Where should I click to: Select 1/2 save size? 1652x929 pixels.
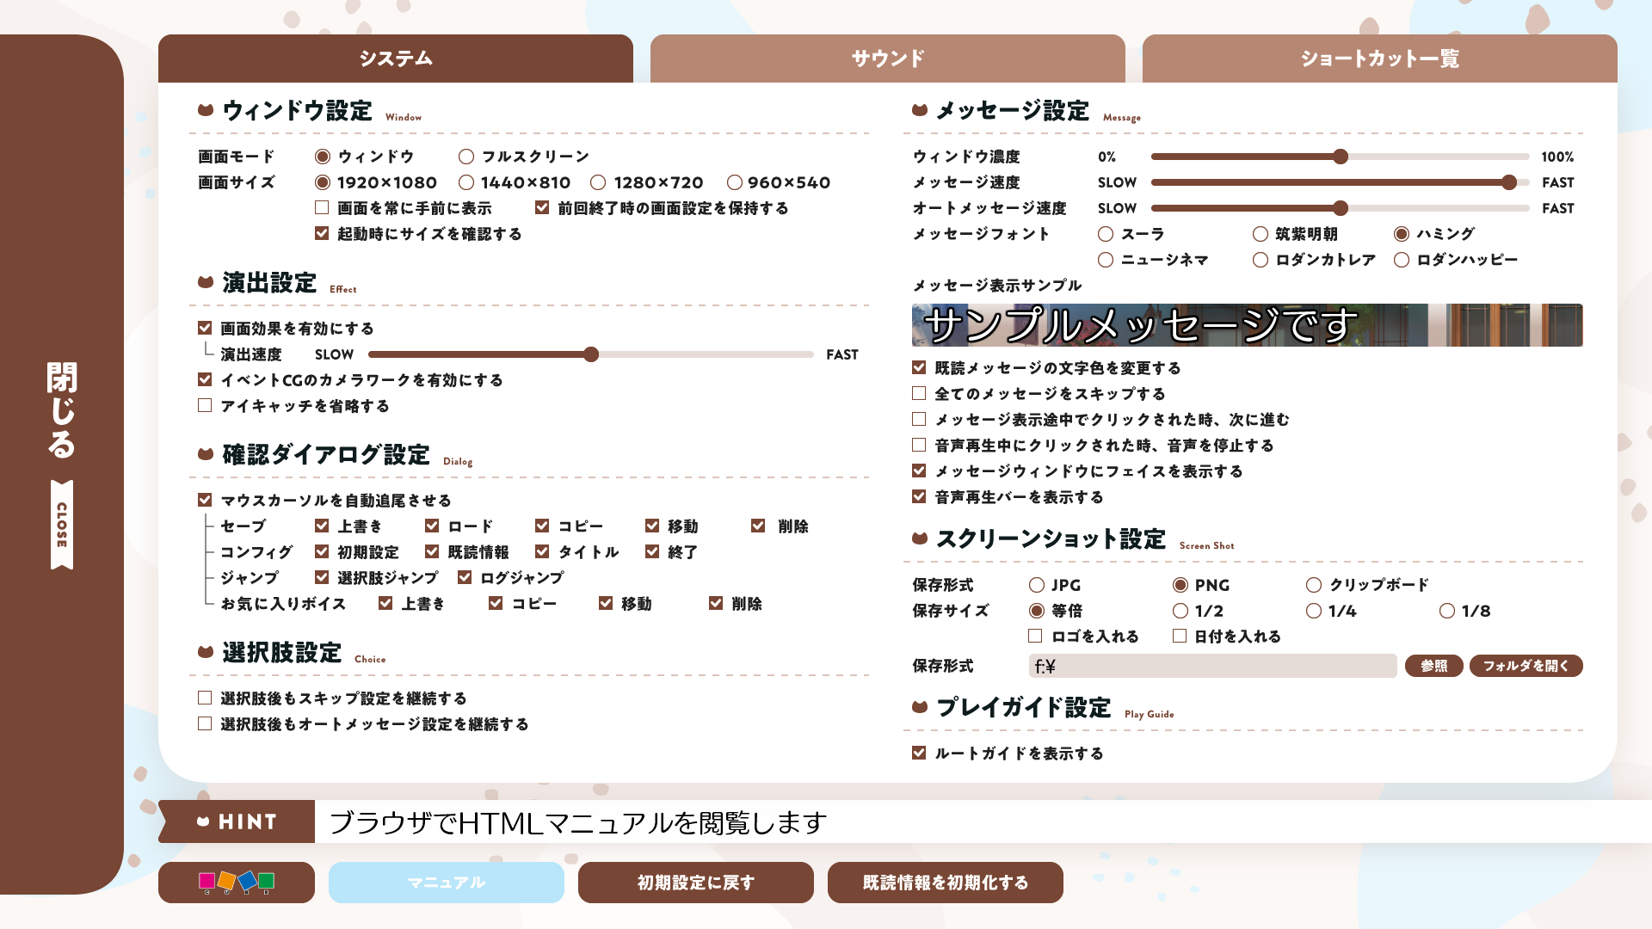(x=1180, y=611)
